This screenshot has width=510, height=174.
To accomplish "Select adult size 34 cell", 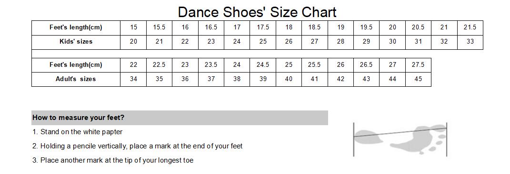I will point(133,79).
